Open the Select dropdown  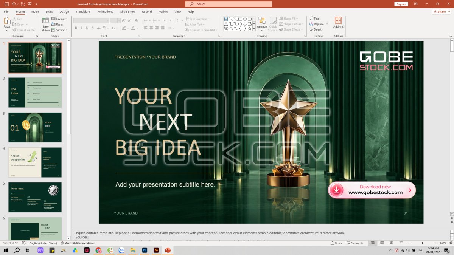coord(316,29)
